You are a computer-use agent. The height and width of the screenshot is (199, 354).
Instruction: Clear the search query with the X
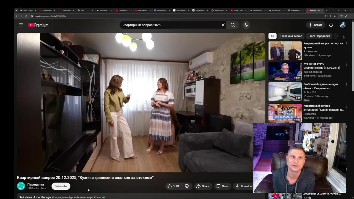223,25
